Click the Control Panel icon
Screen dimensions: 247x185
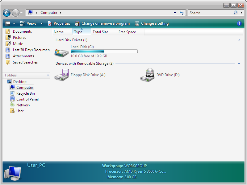(12, 99)
